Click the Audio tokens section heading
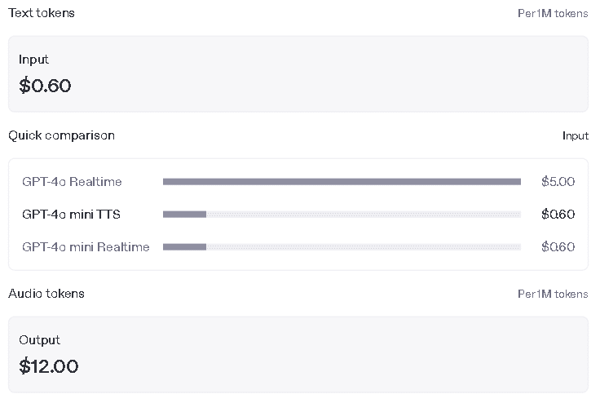The height and width of the screenshot is (403, 600). (46, 294)
